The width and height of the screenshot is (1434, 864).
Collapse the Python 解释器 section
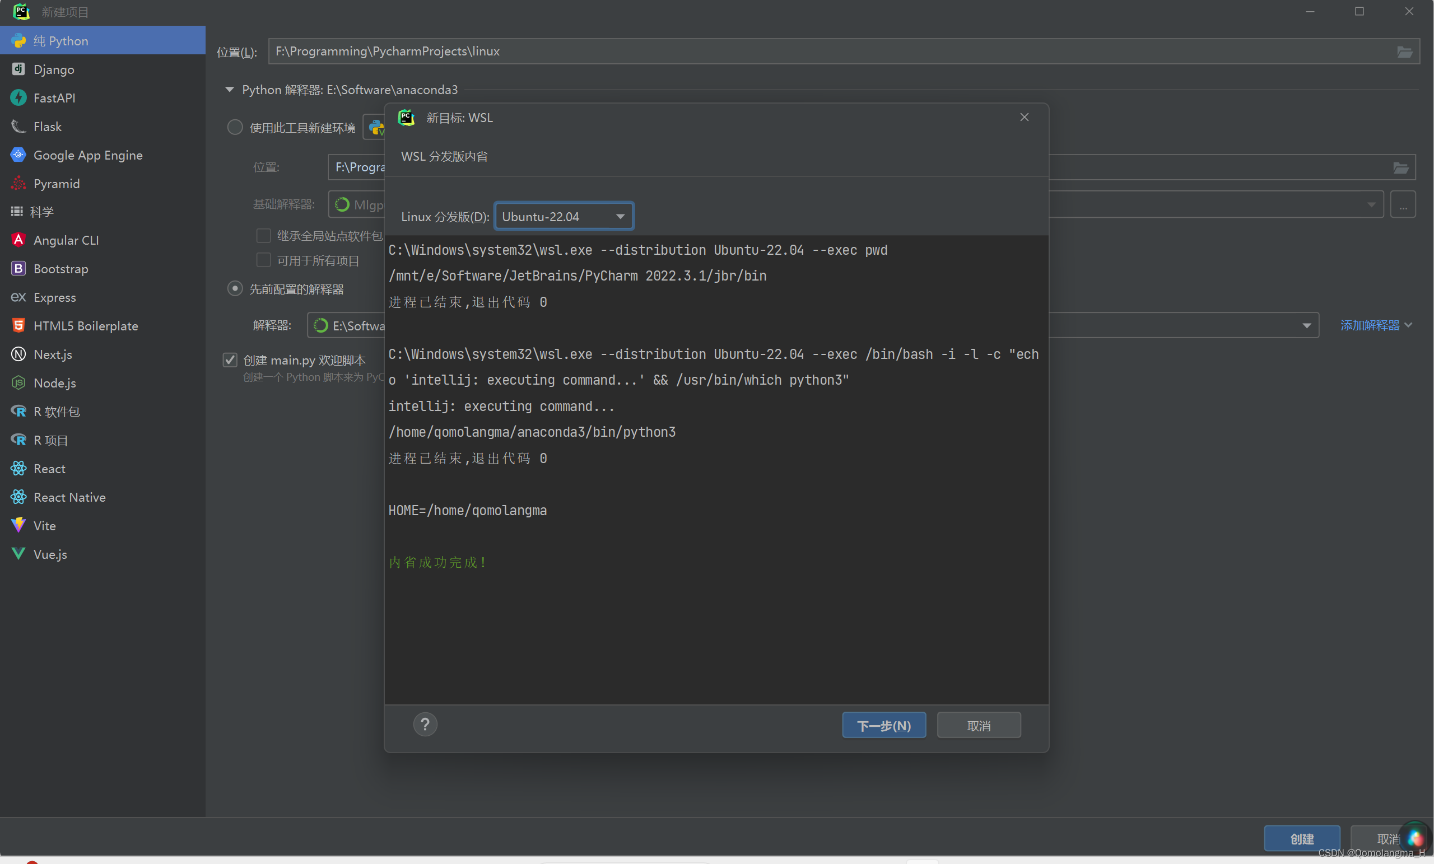[229, 90]
